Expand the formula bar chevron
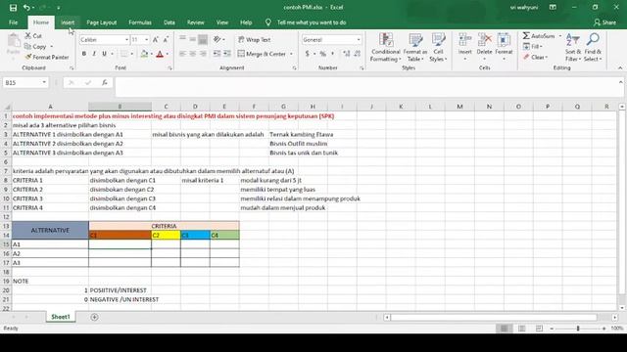 click(620, 82)
